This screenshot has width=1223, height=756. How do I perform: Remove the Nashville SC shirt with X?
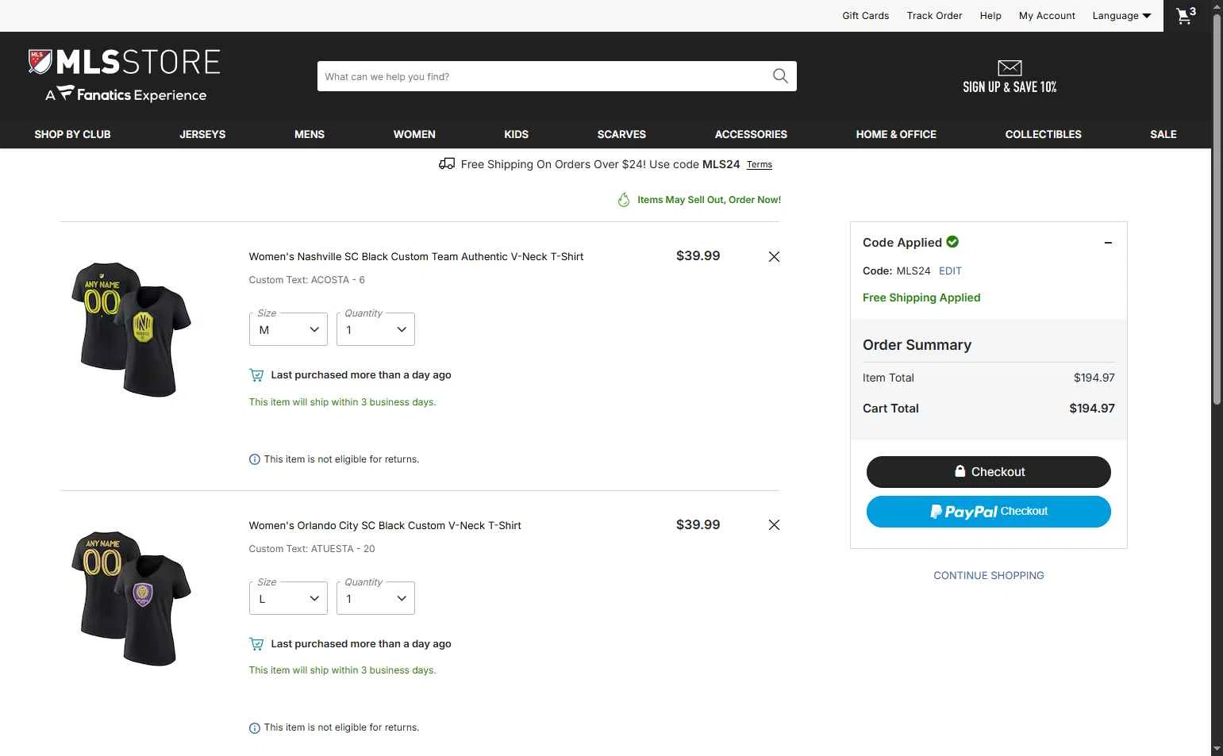[x=774, y=256]
